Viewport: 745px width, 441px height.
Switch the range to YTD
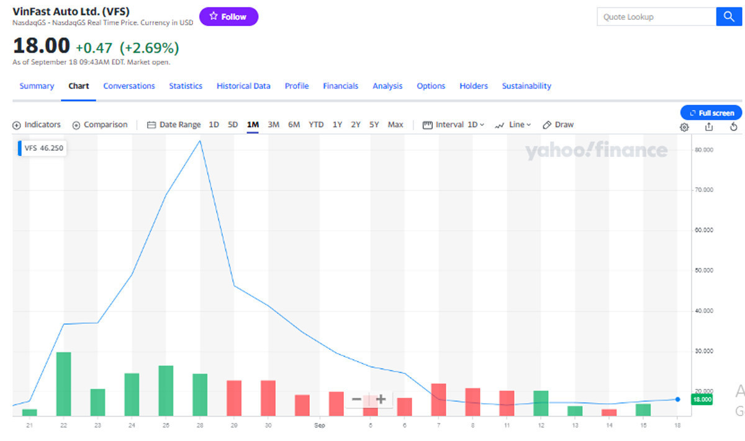pyautogui.click(x=316, y=125)
